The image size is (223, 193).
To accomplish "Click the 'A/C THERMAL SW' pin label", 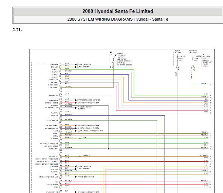I will 51,128.
